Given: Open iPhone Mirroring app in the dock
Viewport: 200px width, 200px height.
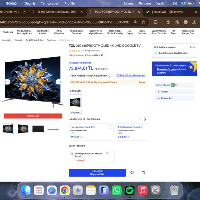Looking at the screenshot, I should click(104, 190).
